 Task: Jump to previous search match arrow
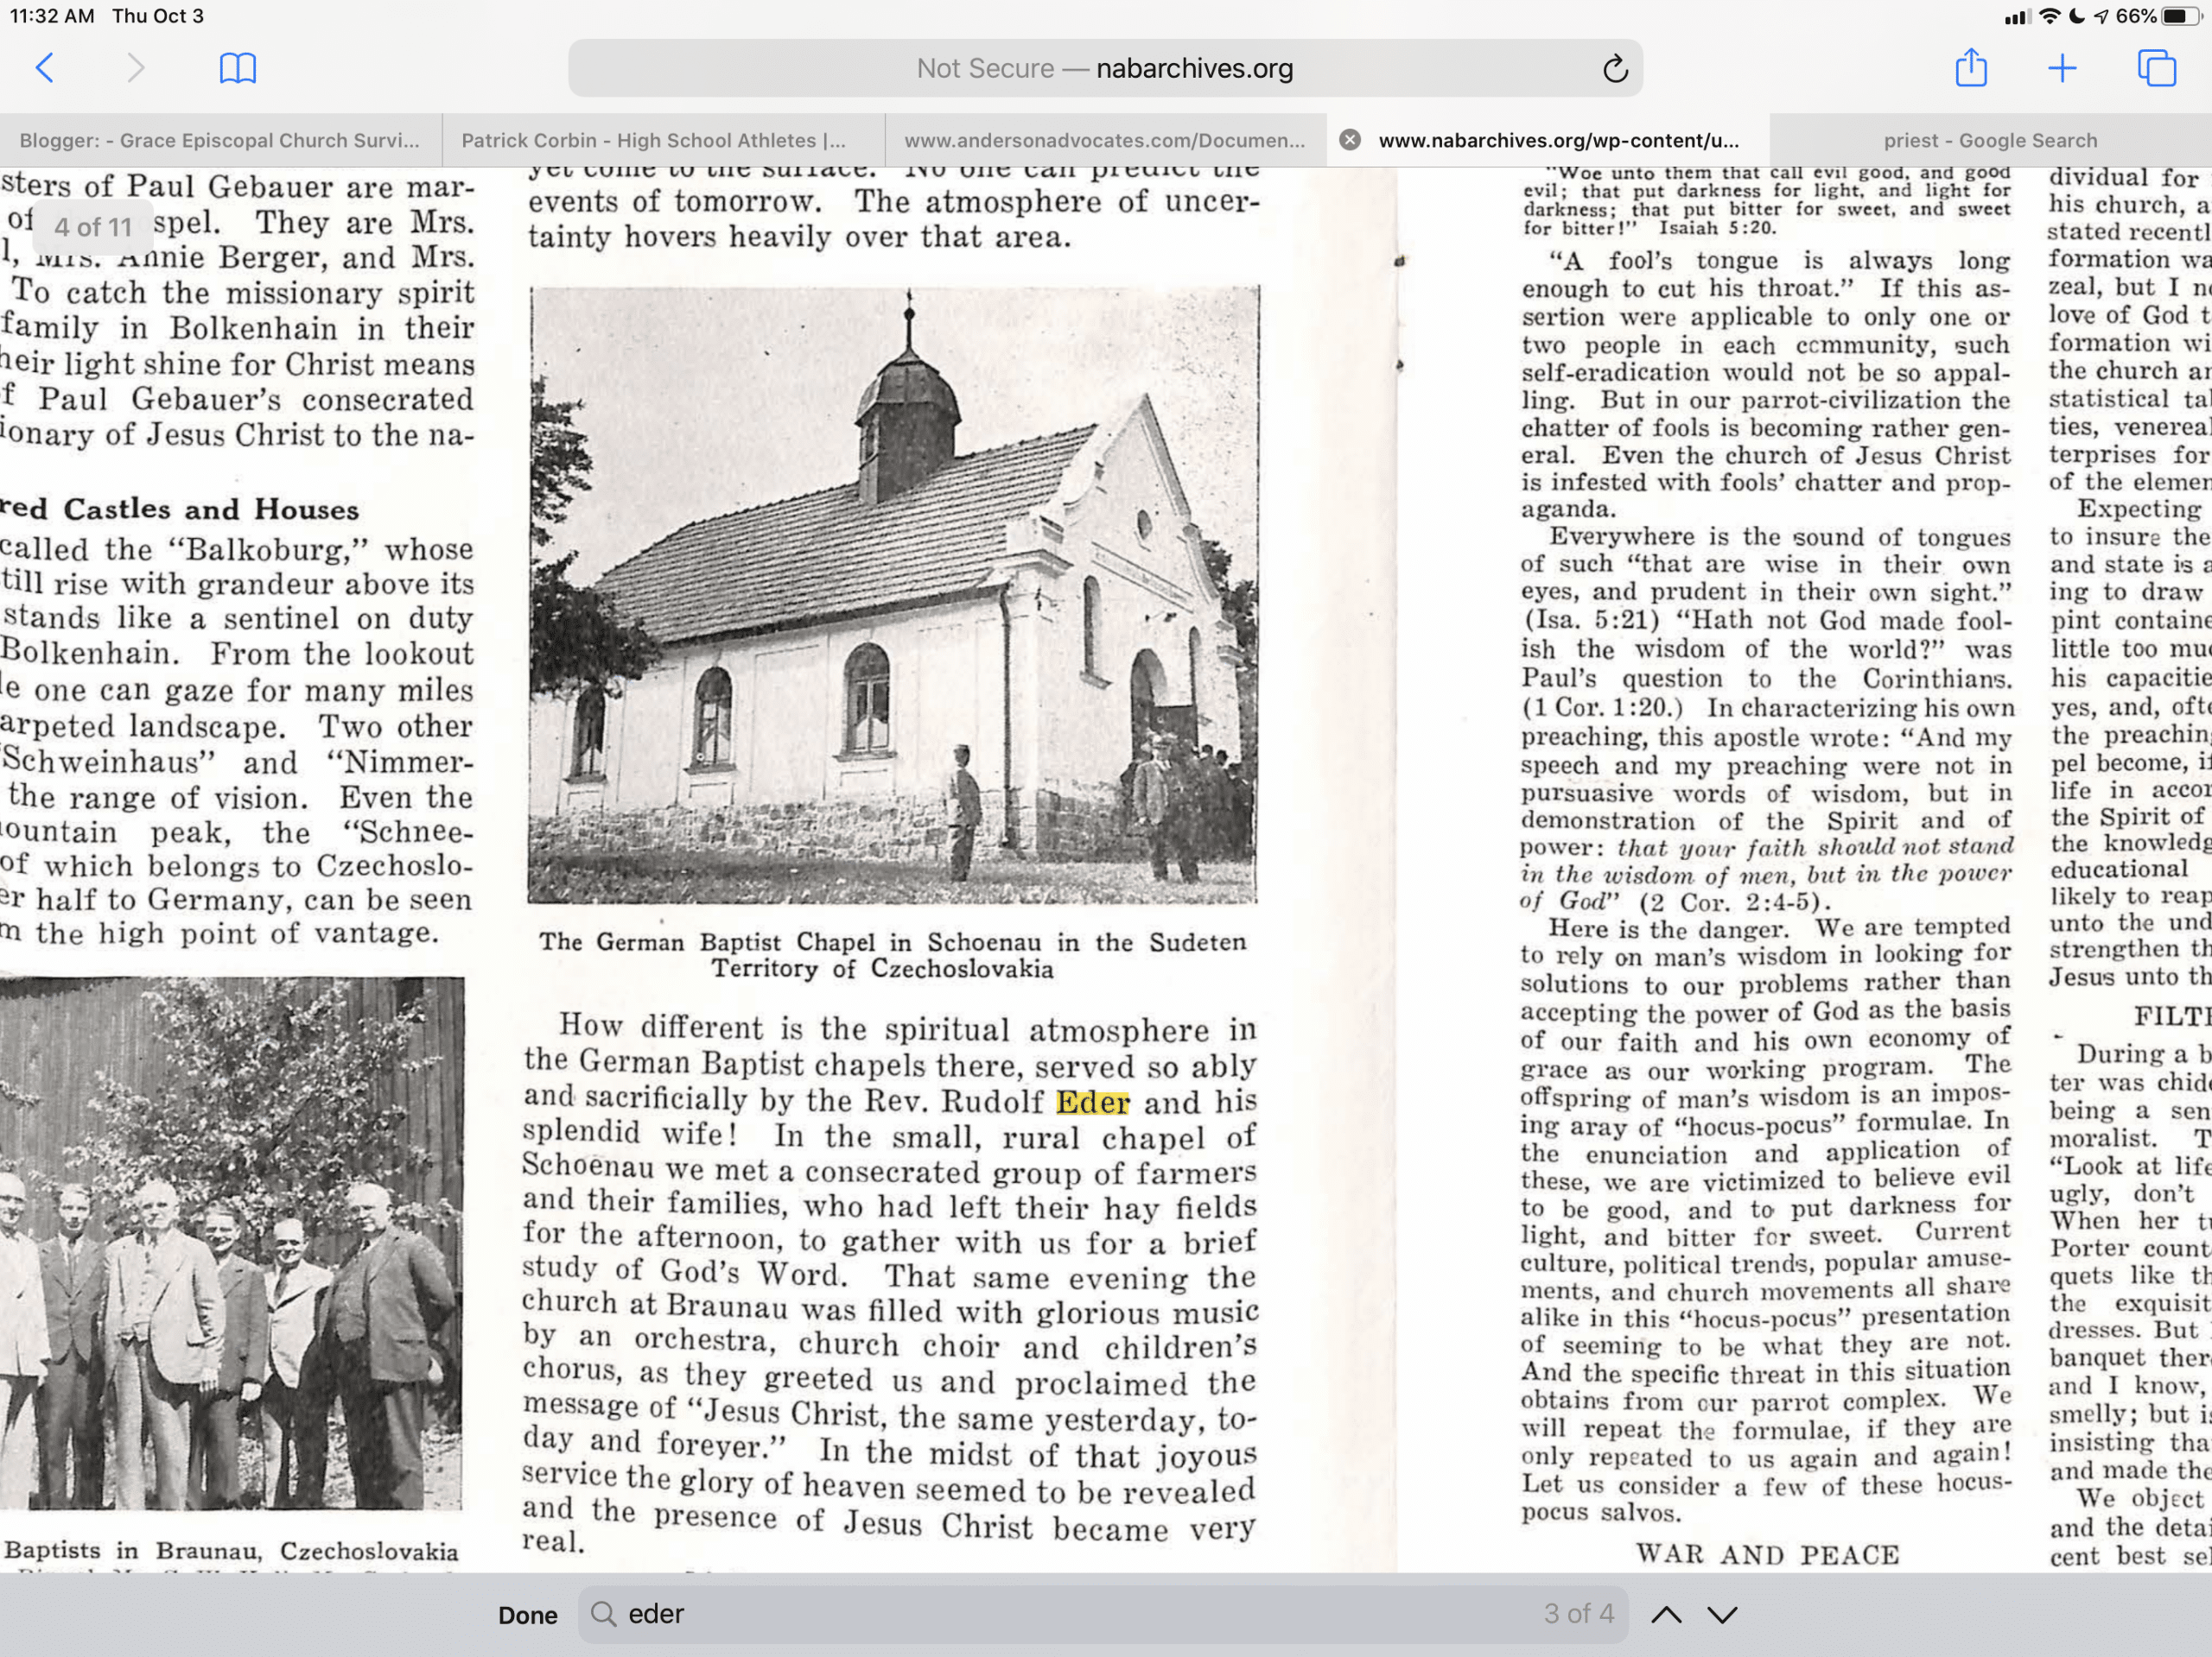point(1666,1614)
